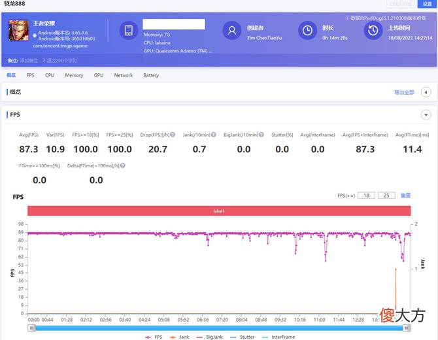This screenshot has height=340, width=438.
Task: Click the duration text 0h 14m 28s
Action: click(335, 38)
